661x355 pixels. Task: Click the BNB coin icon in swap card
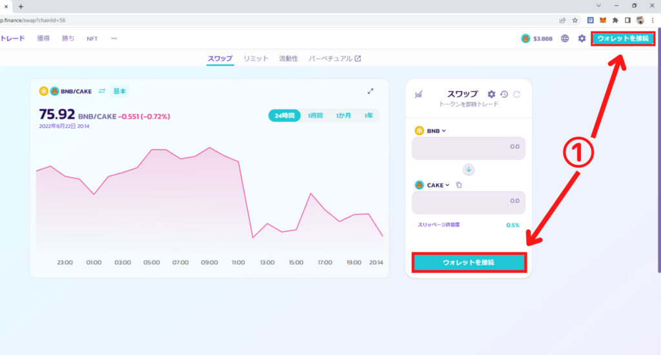pos(419,130)
